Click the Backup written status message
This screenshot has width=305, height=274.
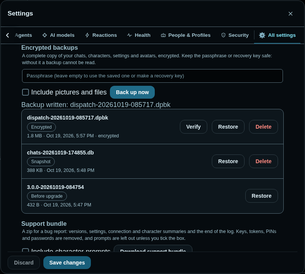[96, 105]
